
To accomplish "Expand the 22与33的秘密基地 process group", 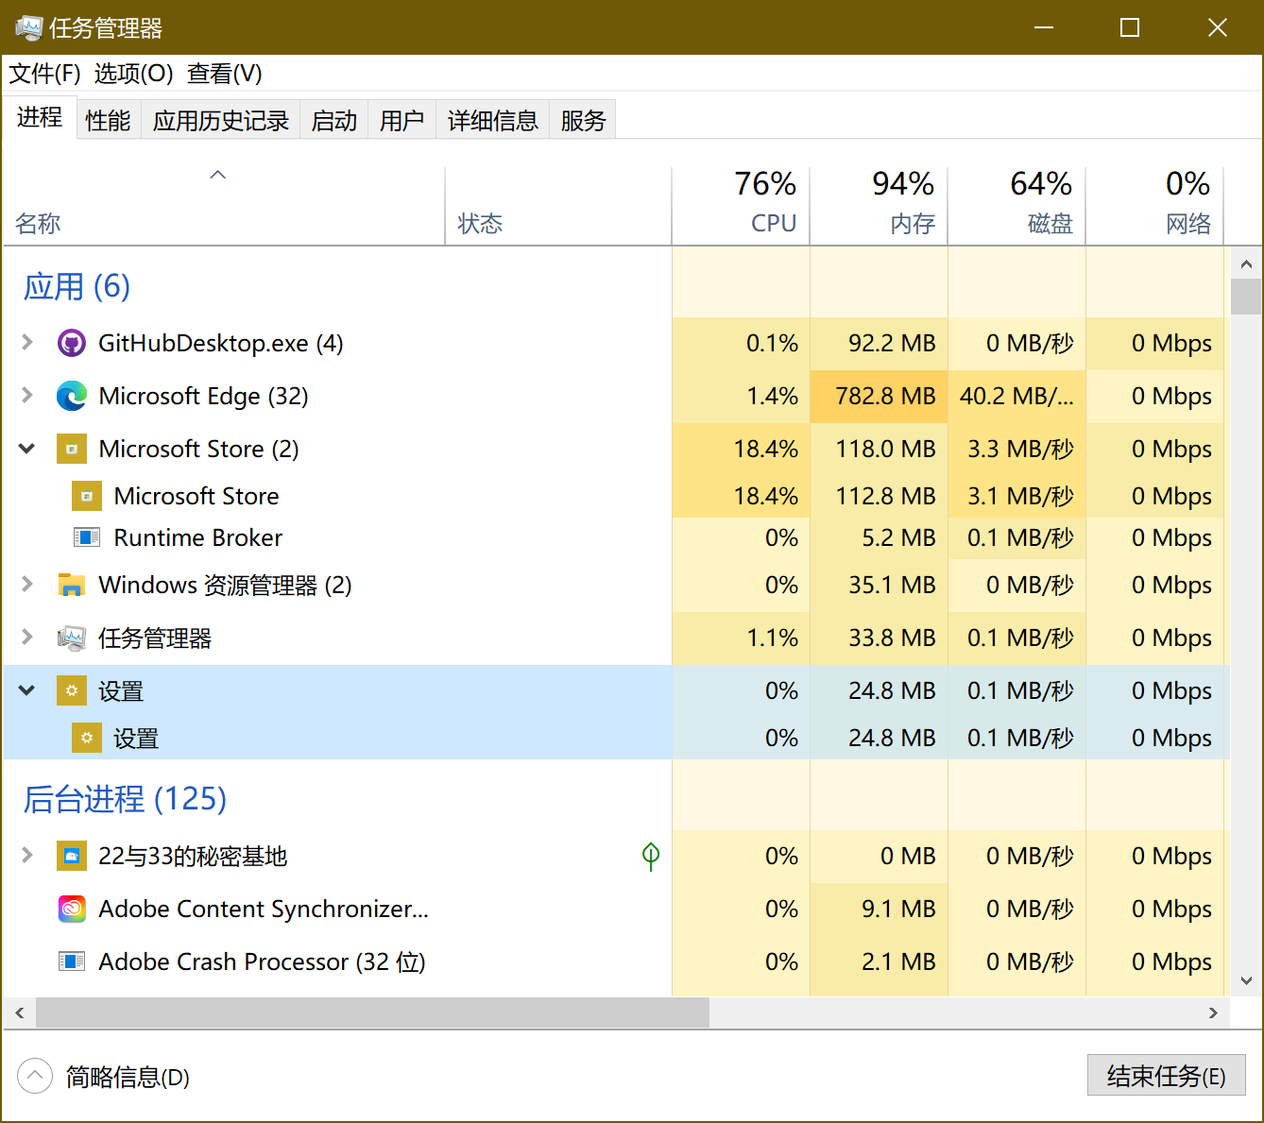I will click(x=27, y=856).
